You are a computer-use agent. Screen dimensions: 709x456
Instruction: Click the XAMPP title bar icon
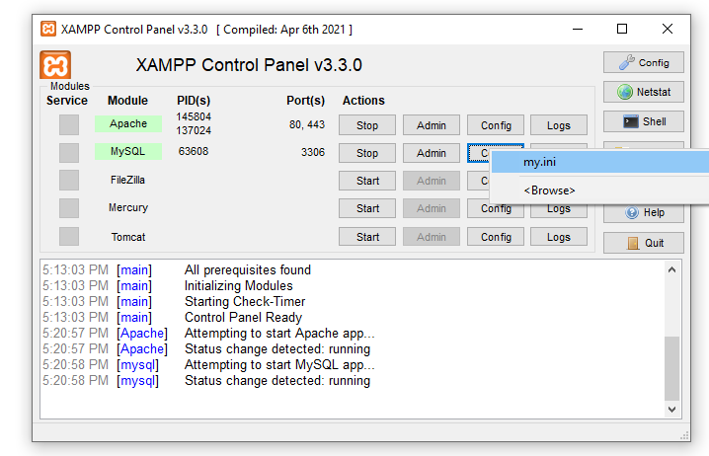[x=48, y=29]
